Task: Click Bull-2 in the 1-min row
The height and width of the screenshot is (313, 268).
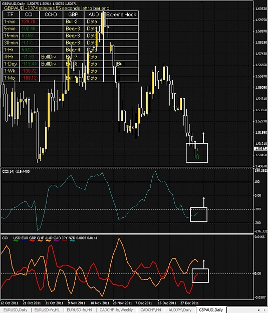Action: 72,22
